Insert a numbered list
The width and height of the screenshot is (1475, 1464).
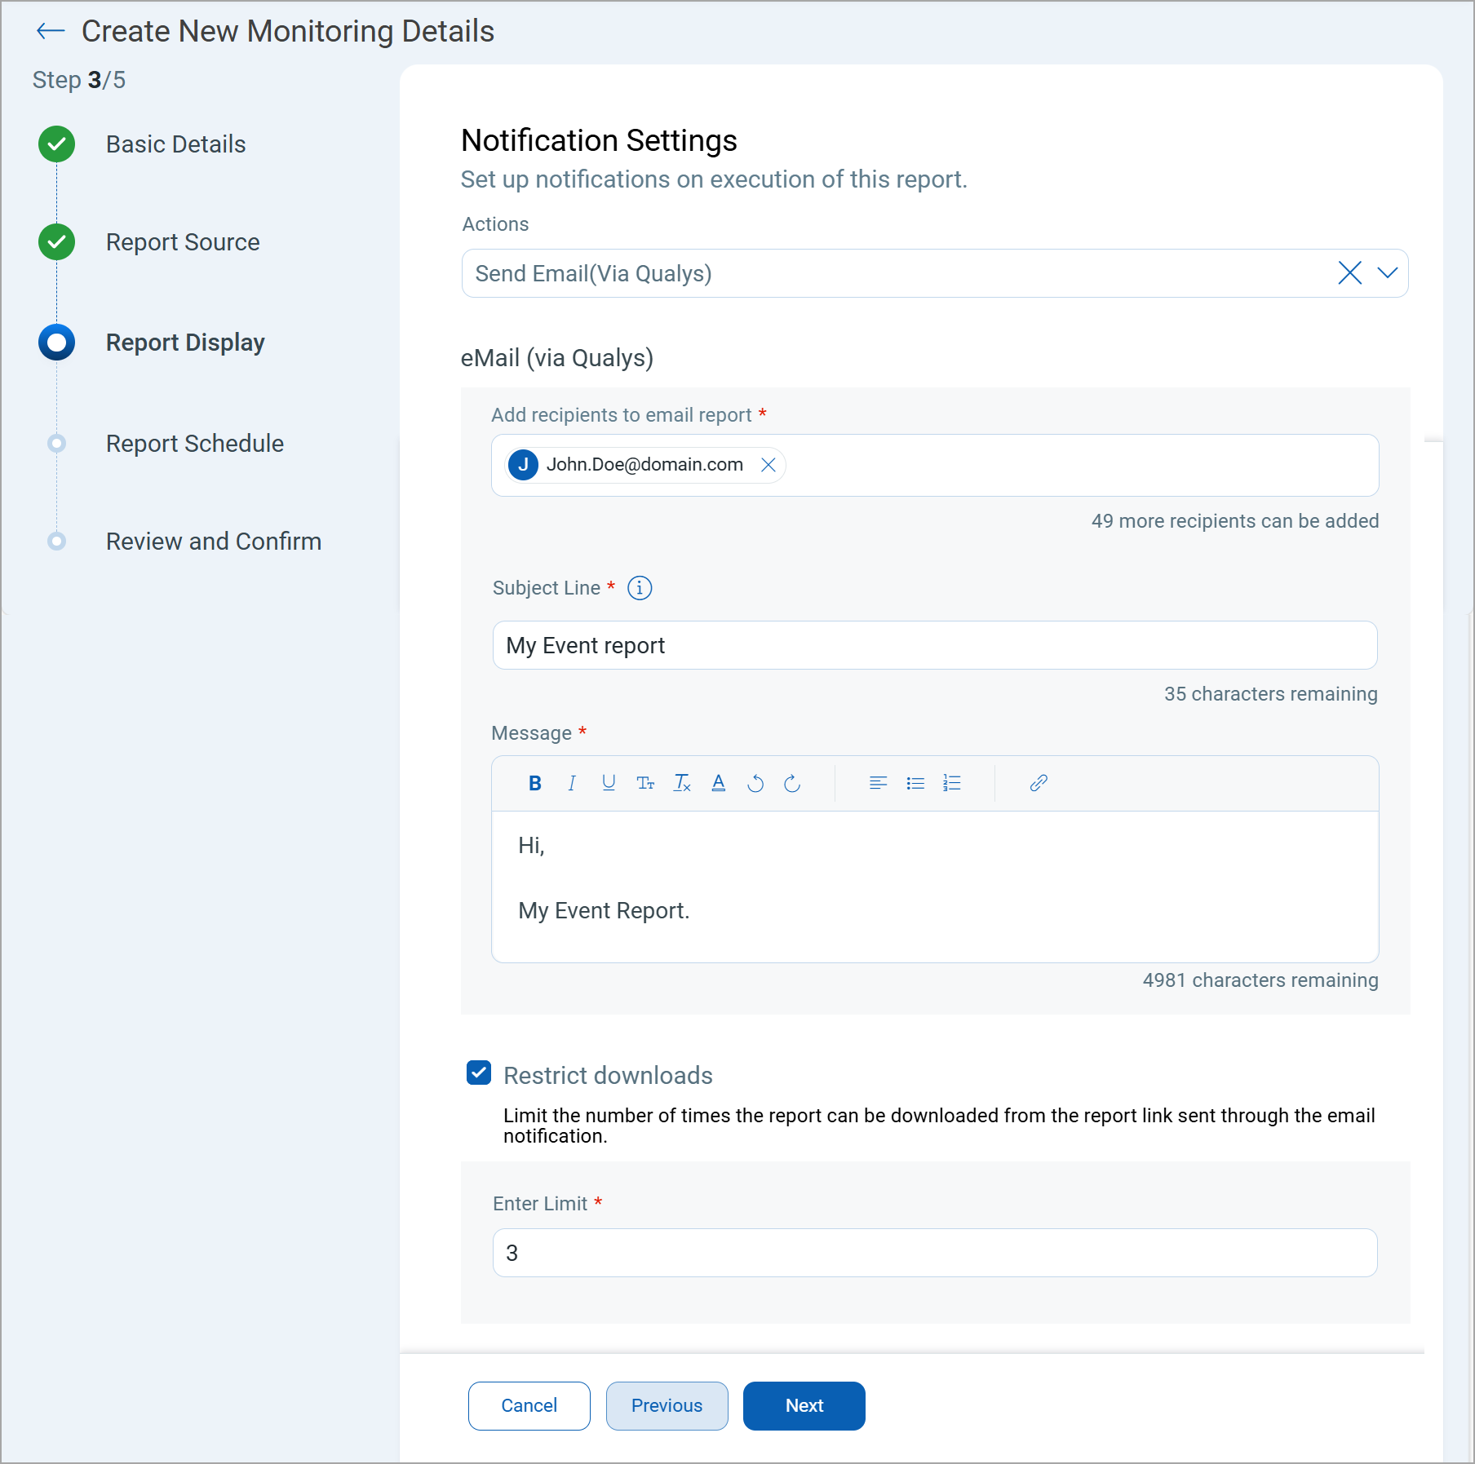[x=952, y=783]
